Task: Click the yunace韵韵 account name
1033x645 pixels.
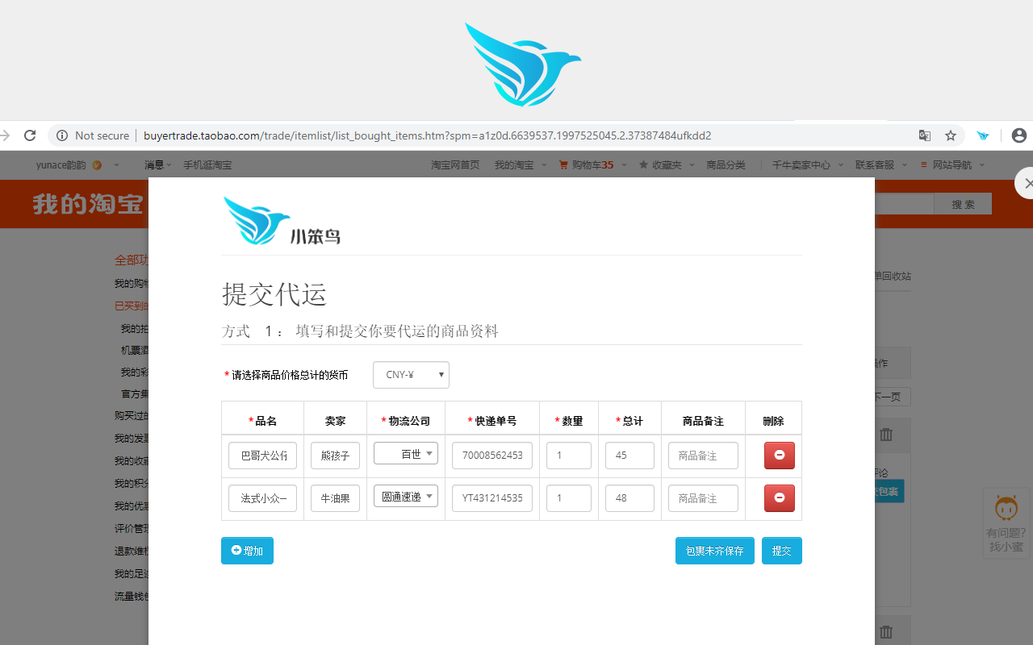Action: point(61,164)
